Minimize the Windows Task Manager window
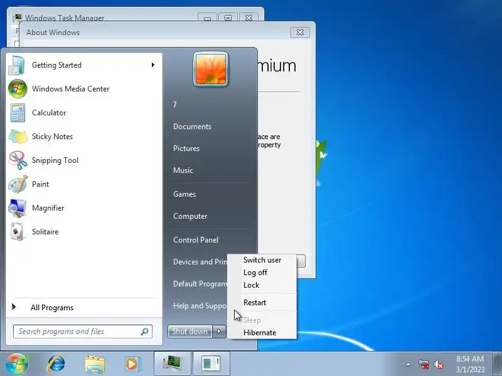Image resolution: width=502 pixels, height=376 pixels. pos(207,18)
